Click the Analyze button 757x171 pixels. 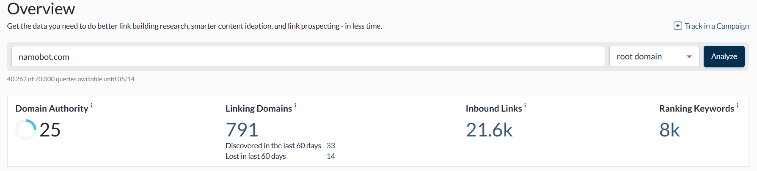pyautogui.click(x=724, y=56)
